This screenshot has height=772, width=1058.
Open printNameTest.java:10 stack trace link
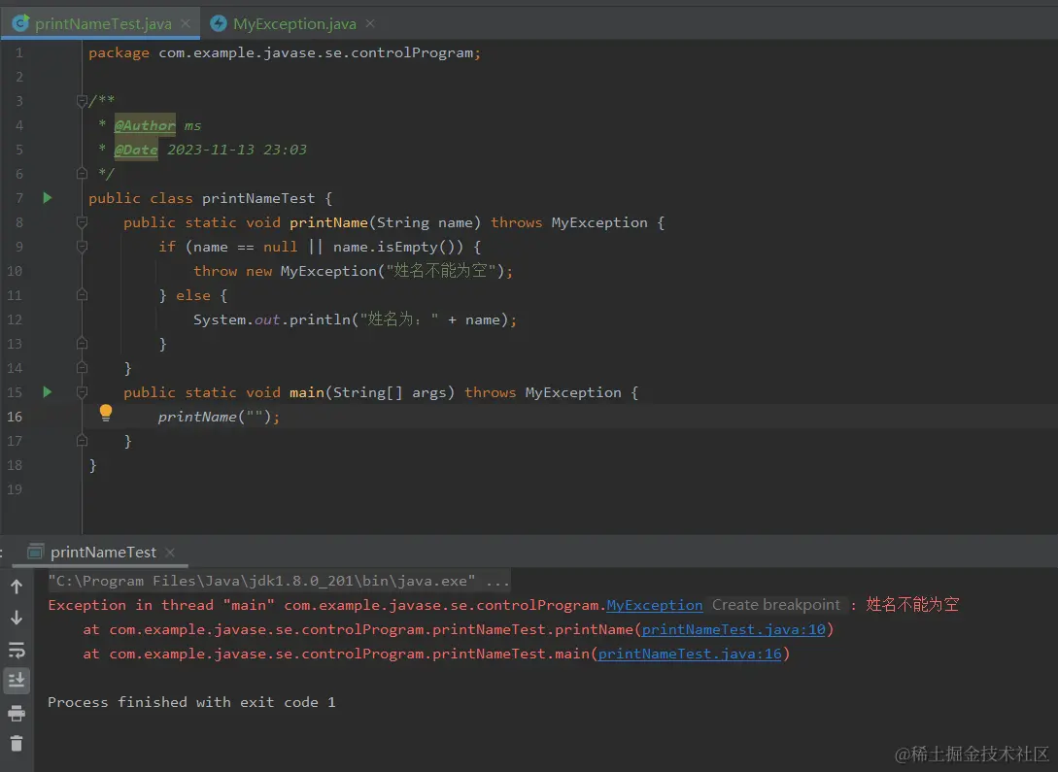coord(733,629)
